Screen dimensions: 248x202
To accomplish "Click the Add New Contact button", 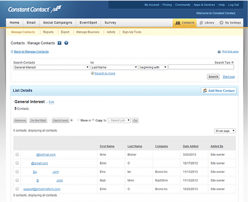I will click(x=219, y=91).
